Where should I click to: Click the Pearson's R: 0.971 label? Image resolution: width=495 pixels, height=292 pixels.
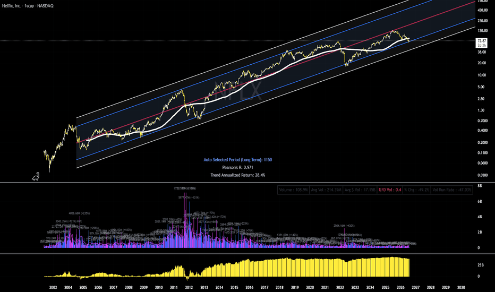point(238,167)
